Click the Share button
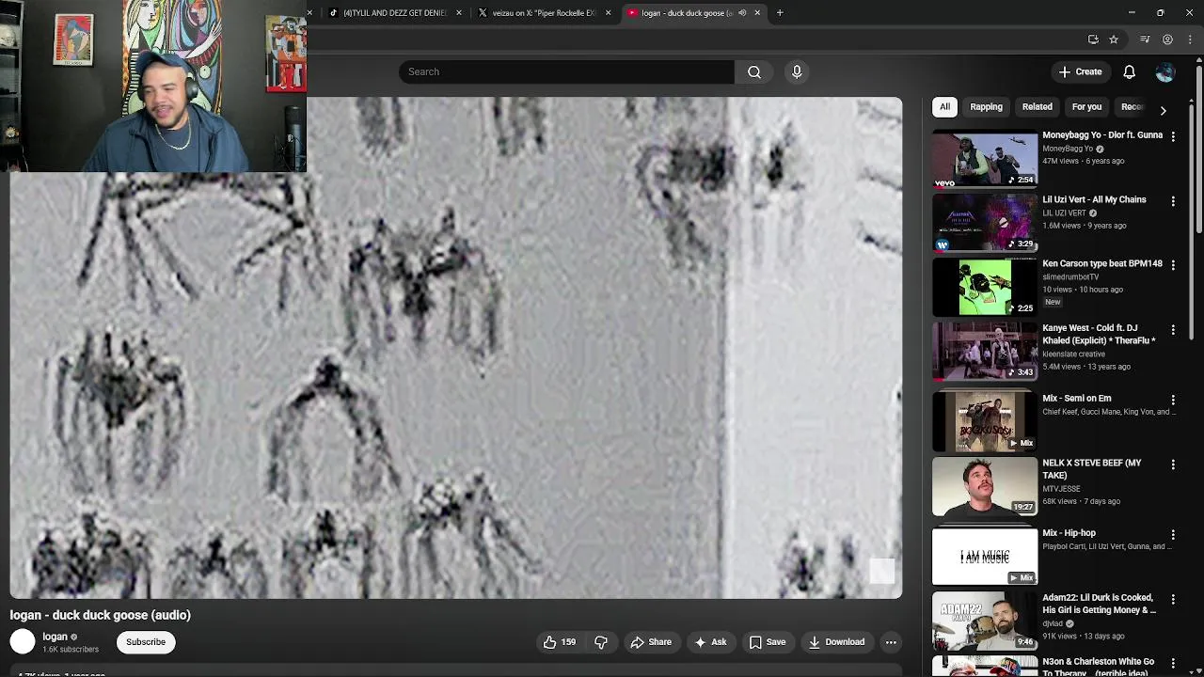The image size is (1204, 677). click(651, 642)
